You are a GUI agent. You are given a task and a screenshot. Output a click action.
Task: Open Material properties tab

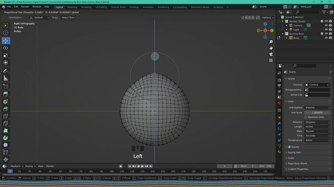(x=279, y=152)
